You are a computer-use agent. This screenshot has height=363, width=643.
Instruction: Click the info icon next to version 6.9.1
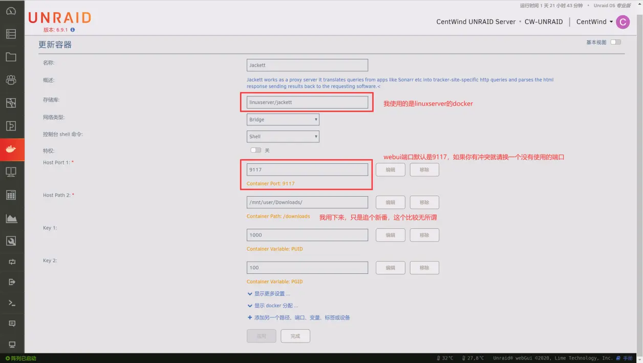tap(72, 30)
